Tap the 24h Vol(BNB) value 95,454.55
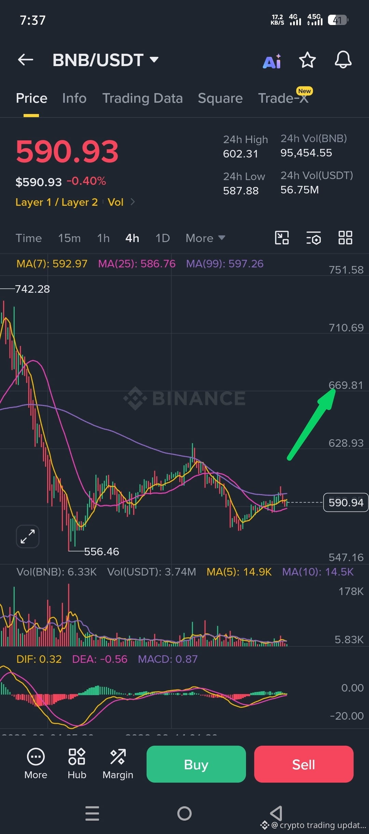 306,153
